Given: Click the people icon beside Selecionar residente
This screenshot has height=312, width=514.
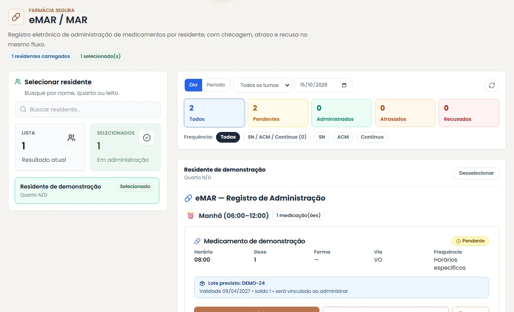Looking at the screenshot, I should tap(18, 82).
